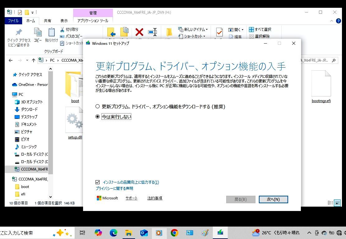Screen dimensions: 346x239
Task: Click the 戻る(B) button
Action: pos(241,199)
